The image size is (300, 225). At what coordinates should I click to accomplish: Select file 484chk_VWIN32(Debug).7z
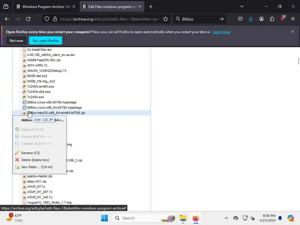[47, 71]
